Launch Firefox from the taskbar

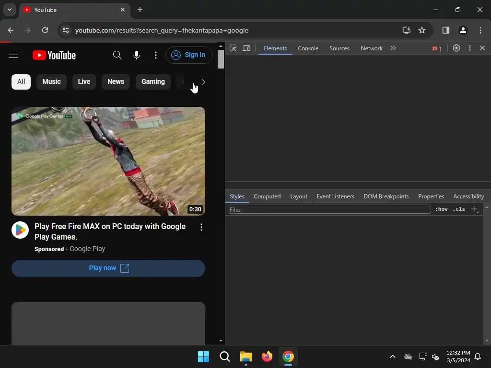click(267, 356)
